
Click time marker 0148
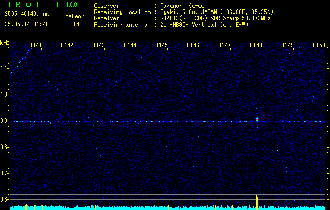[x=256, y=45]
